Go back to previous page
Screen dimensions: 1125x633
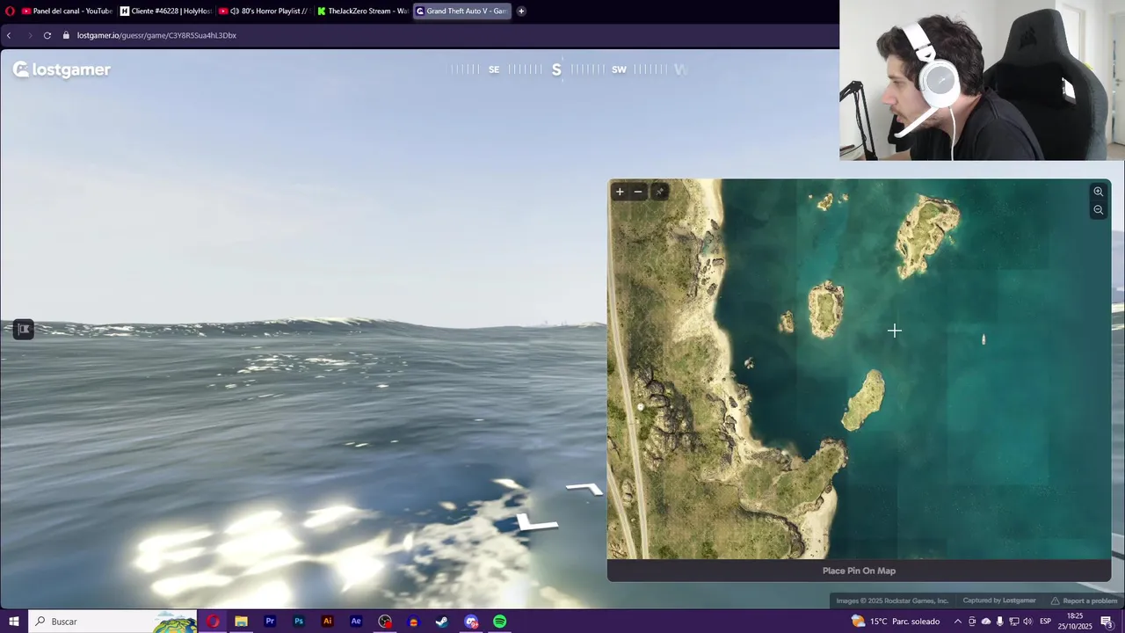point(9,35)
